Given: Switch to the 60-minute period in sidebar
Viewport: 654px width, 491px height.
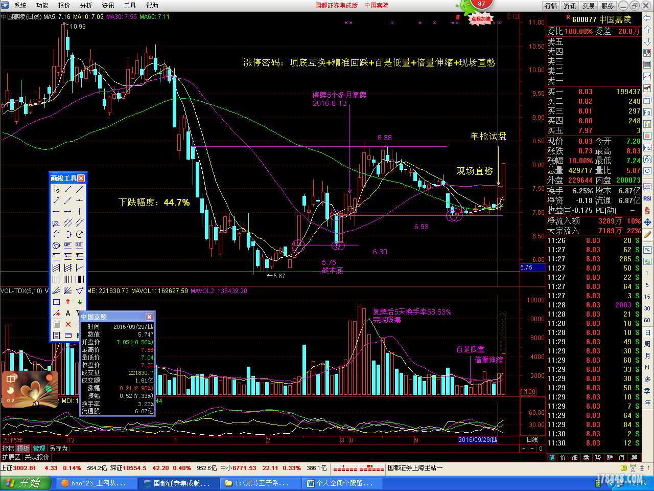Looking at the screenshot, I should [x=647, y=320].
